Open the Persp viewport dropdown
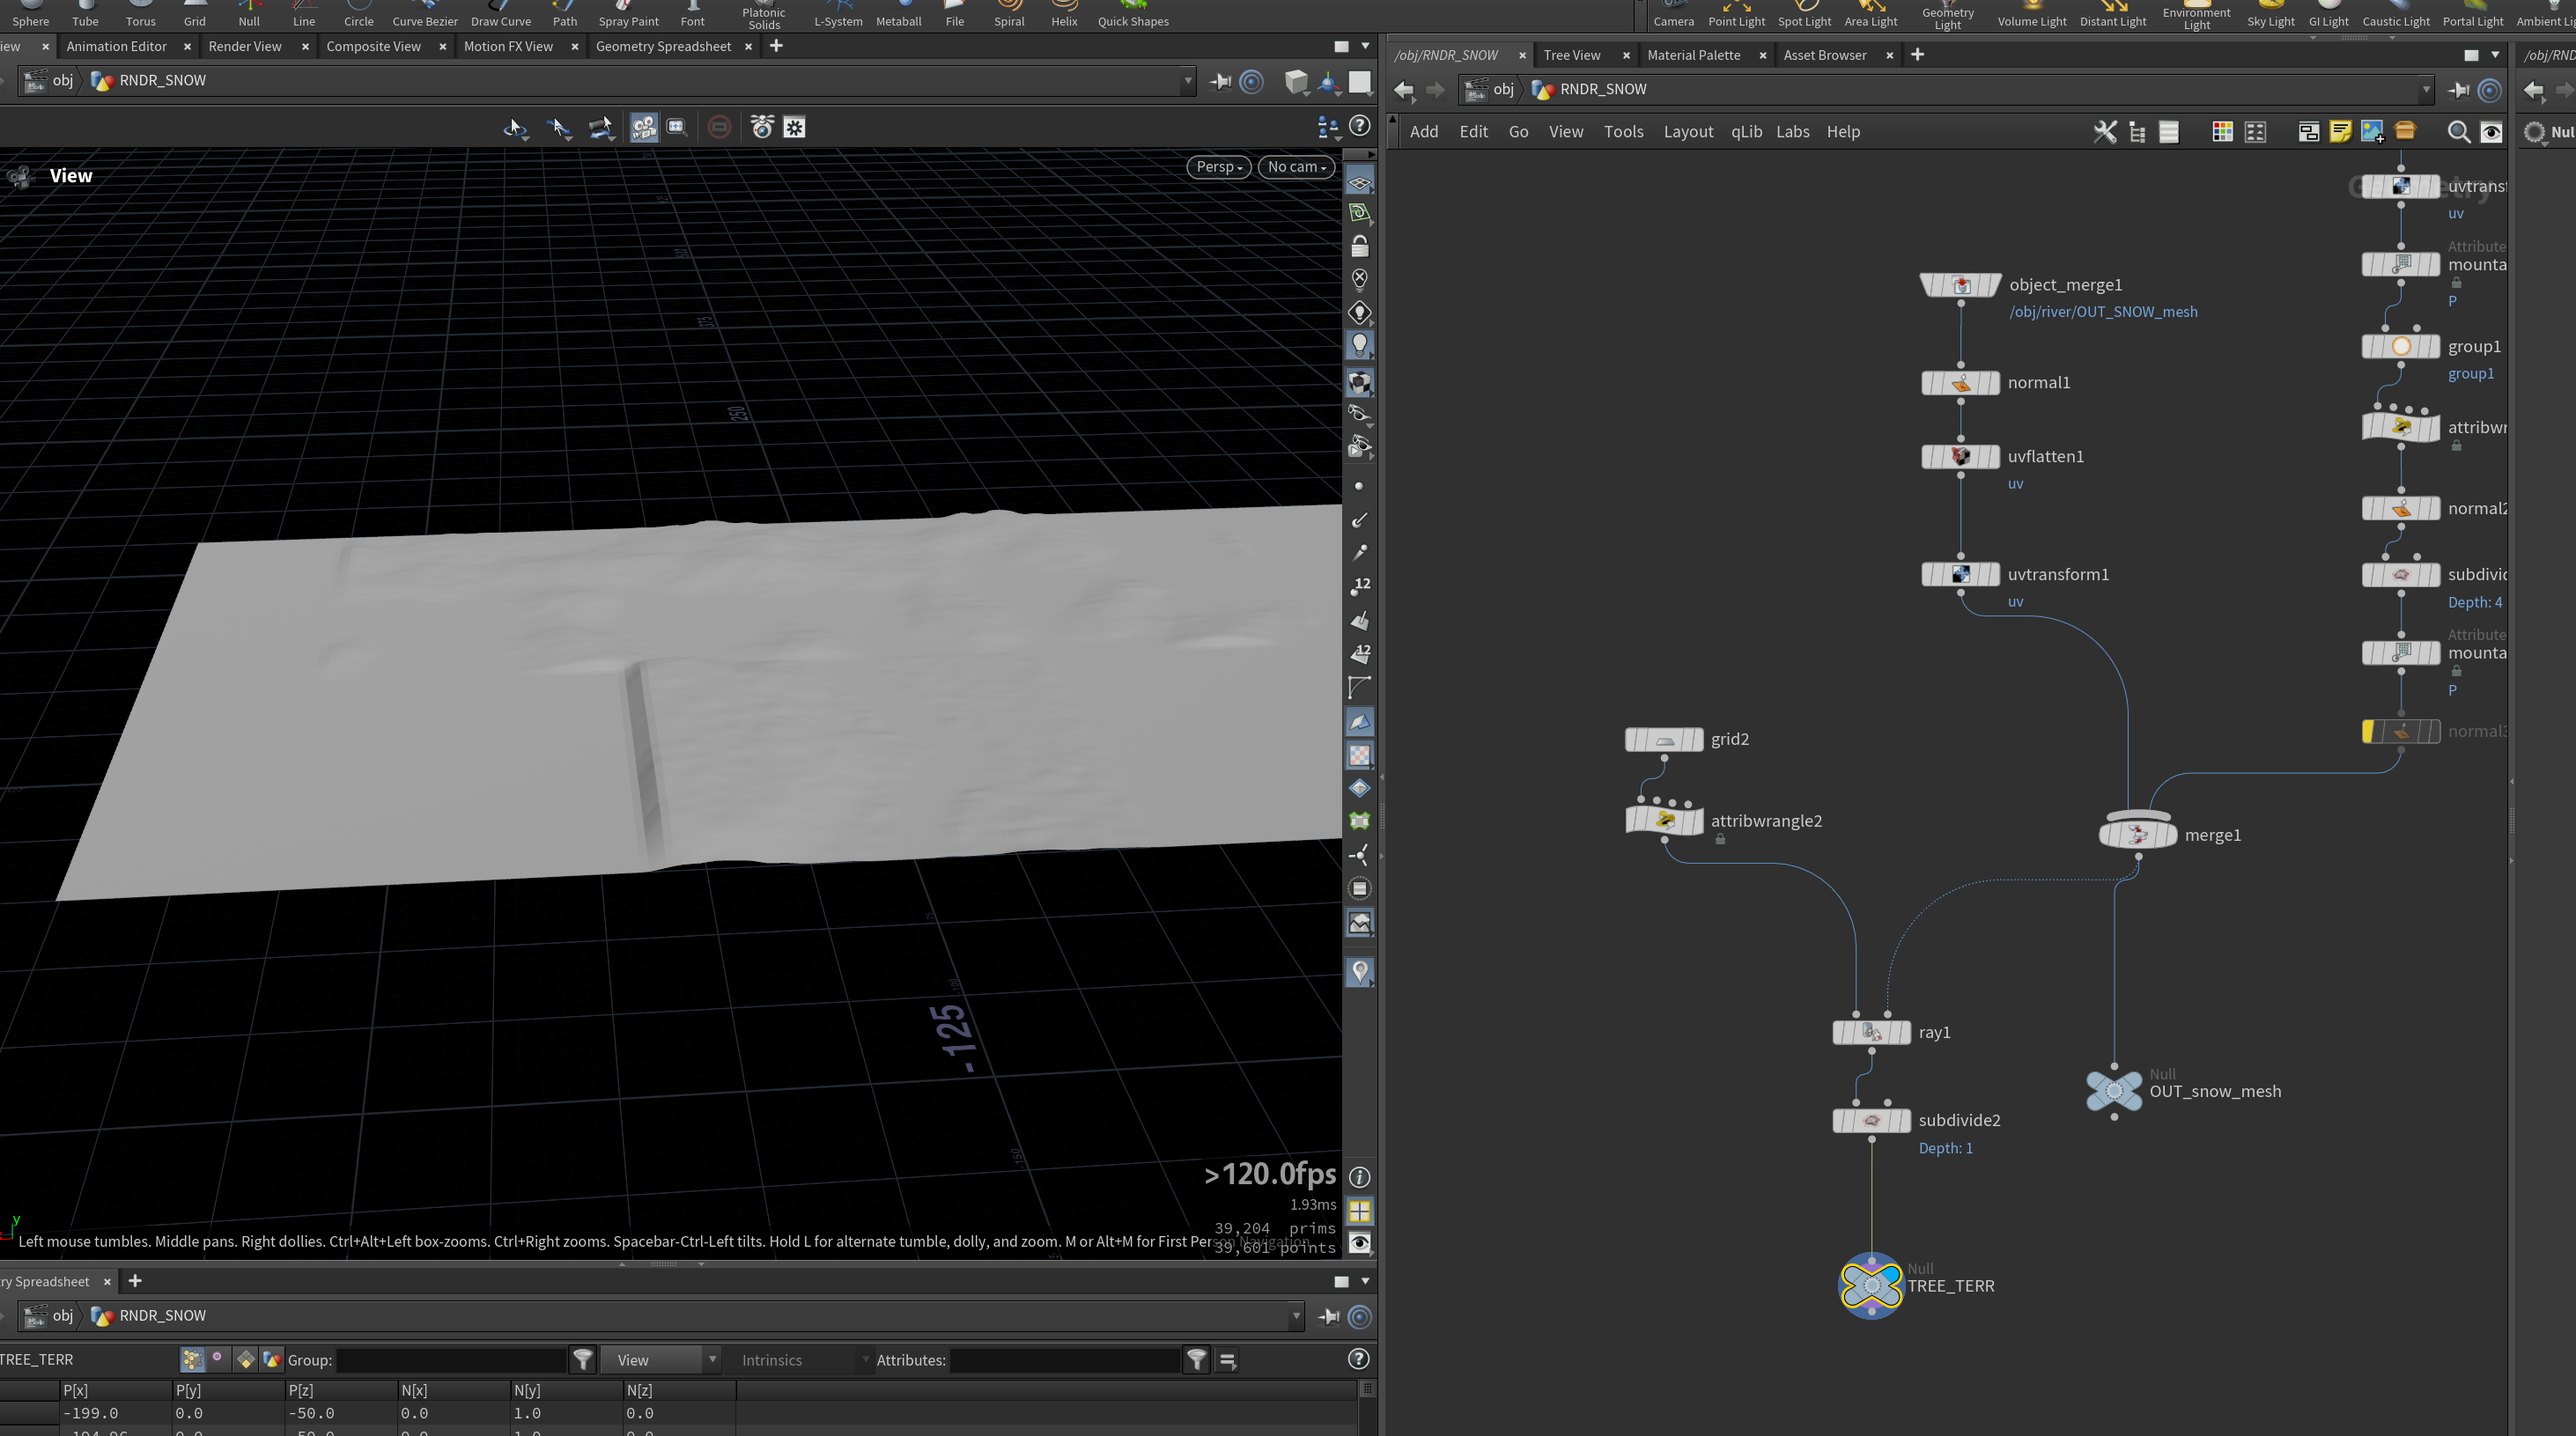 pyautogui.click(x=1218, y=167)
